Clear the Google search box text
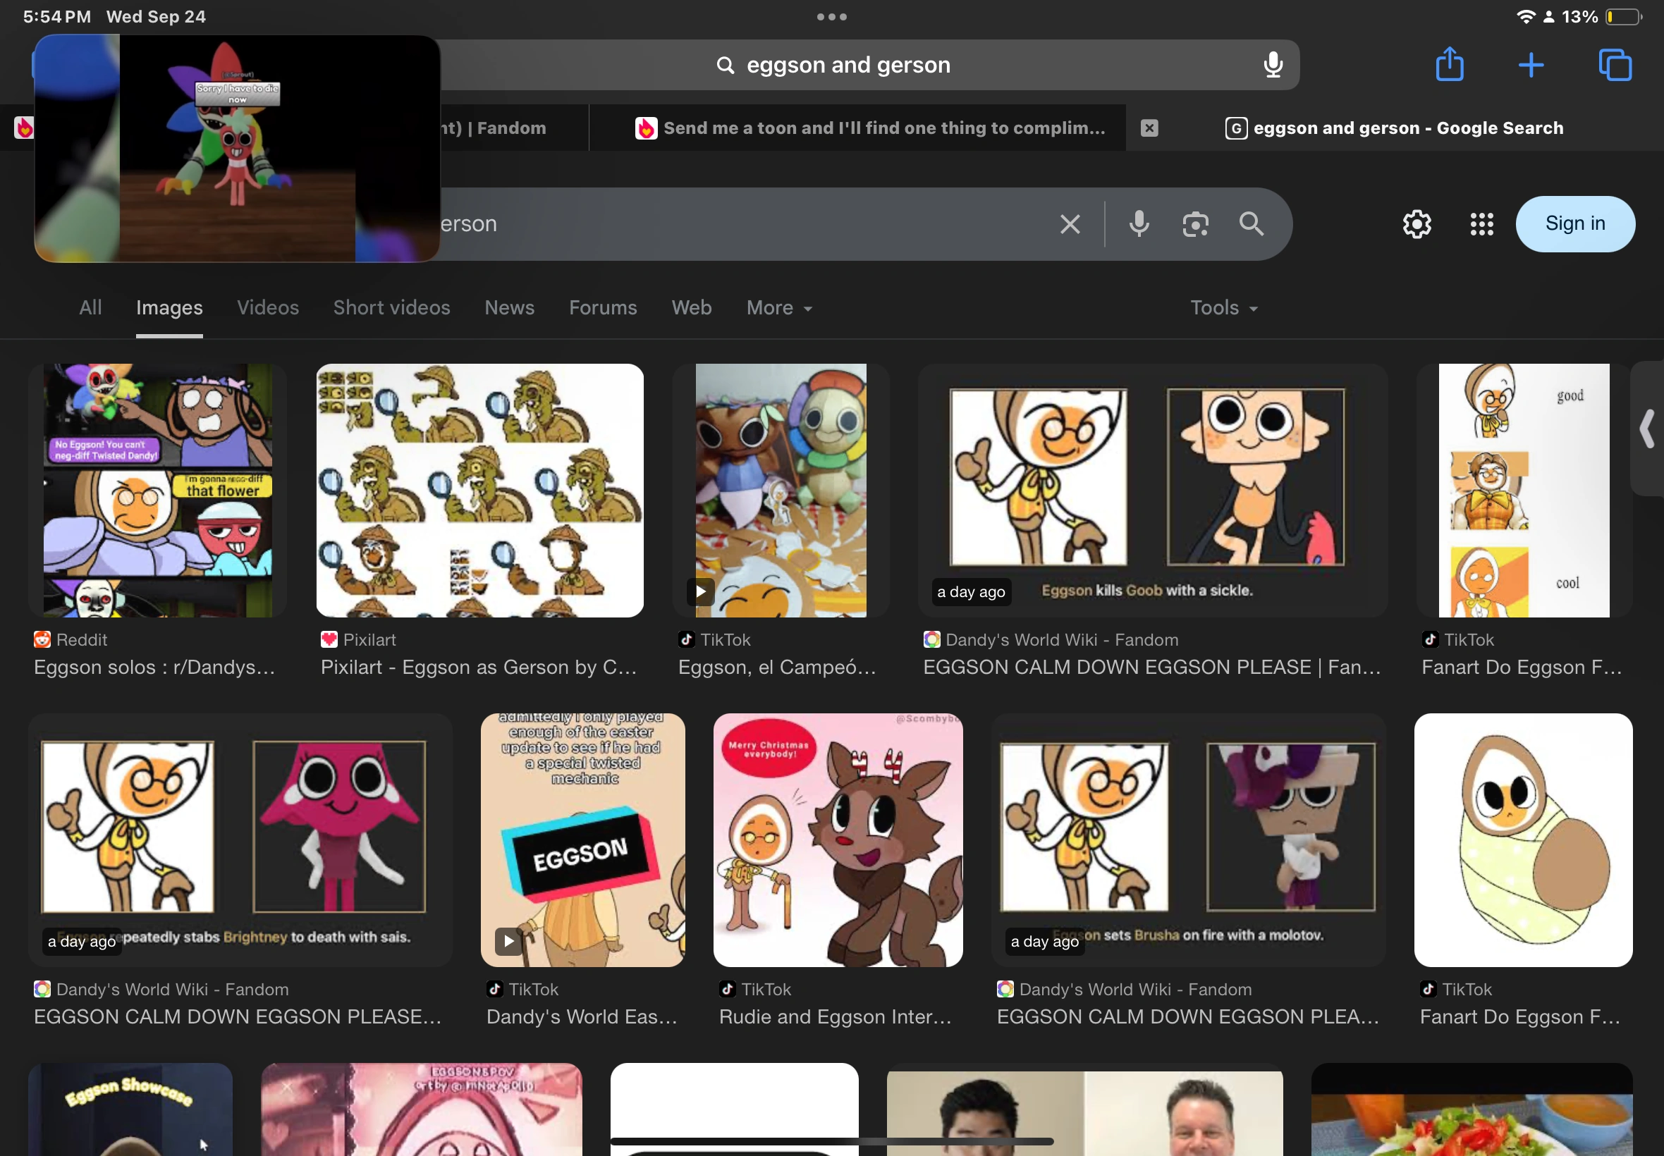Screen dimensions: 1664x1156 [x=1070, y=224]
